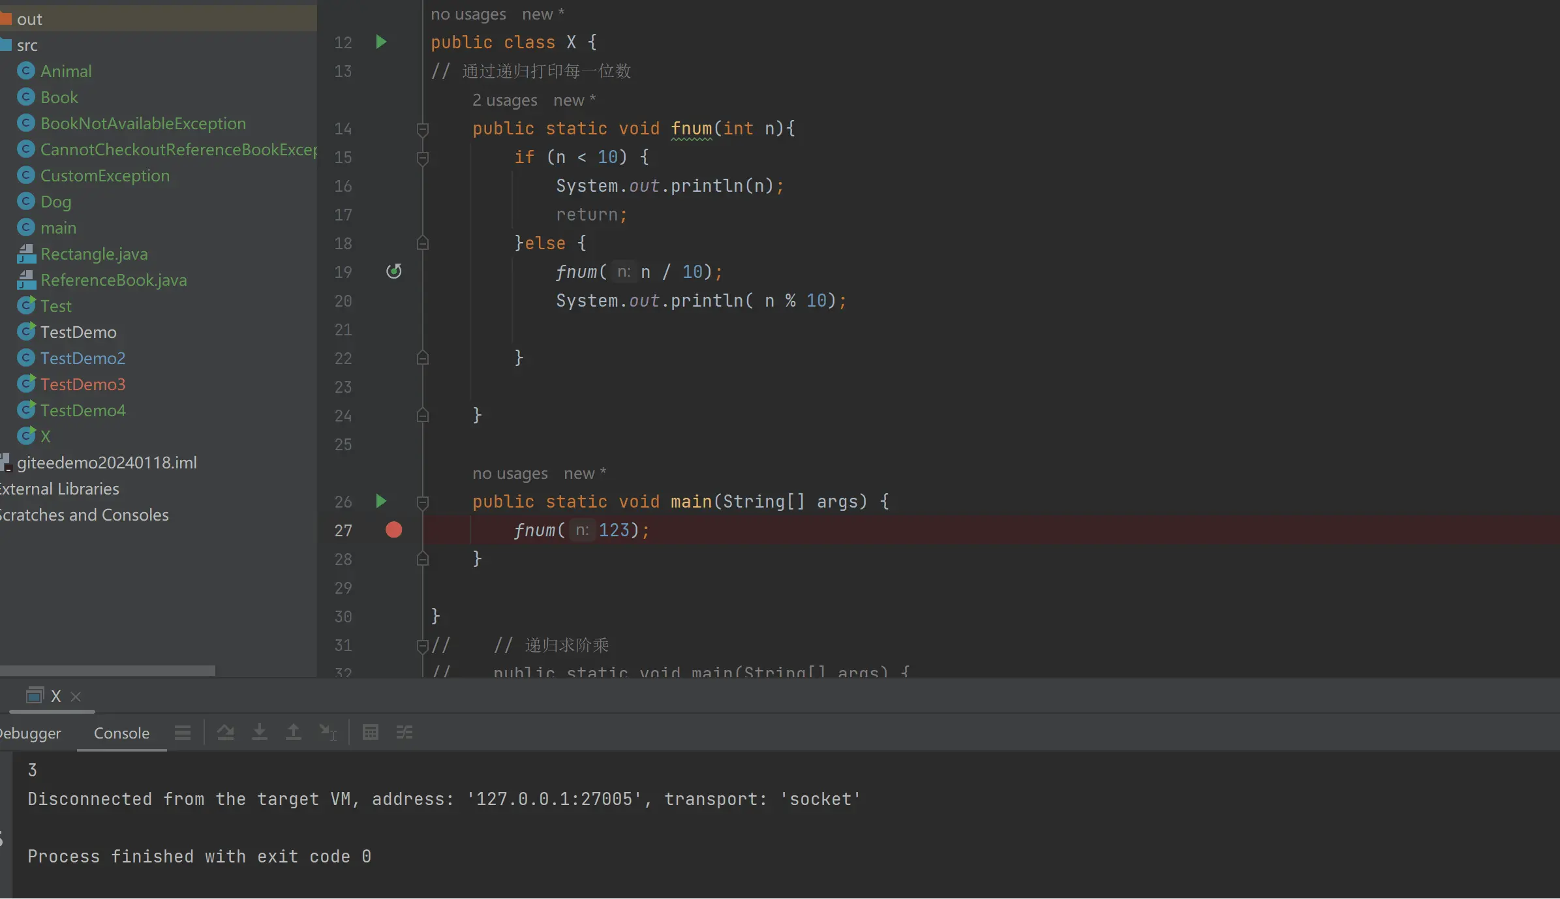Click the Run to Cursor icon

point(328,733)
